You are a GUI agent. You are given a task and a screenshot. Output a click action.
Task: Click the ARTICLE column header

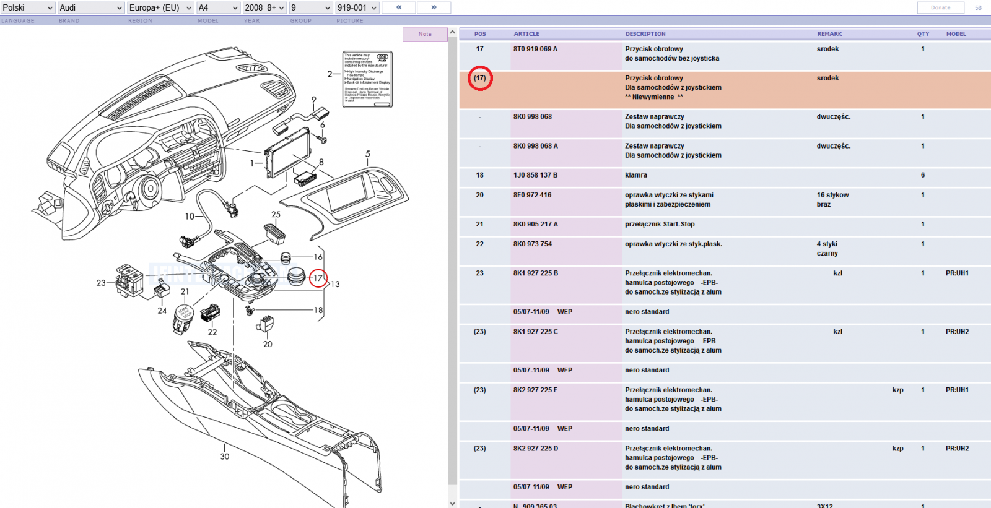[x=526, y=34]
